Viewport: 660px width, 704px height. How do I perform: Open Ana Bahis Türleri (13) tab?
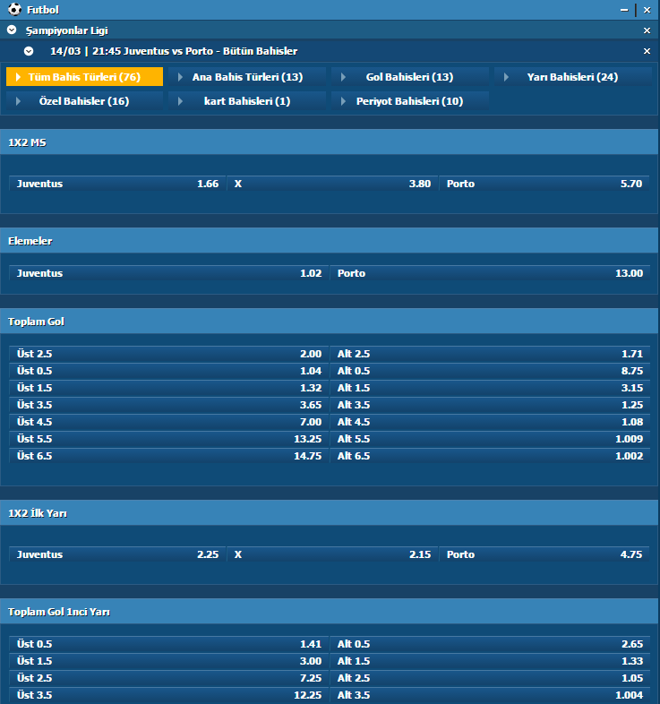tap(247, 77)
